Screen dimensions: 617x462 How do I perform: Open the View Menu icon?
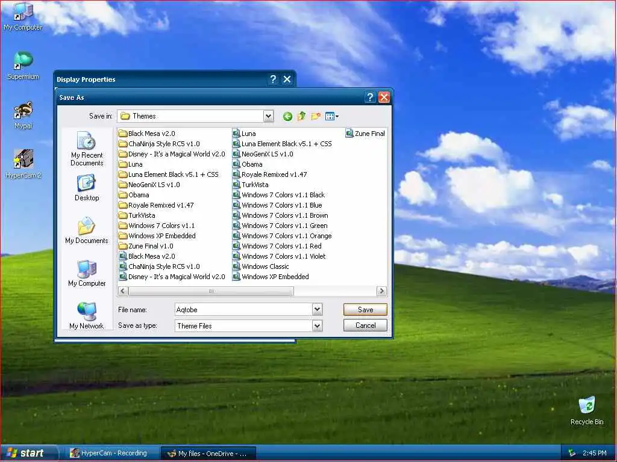coord(330,116)
